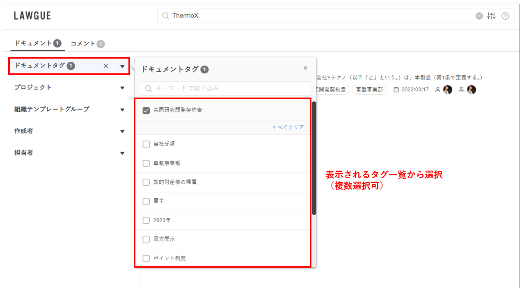Remove the ドキュメントタグ filter with X
524x291 pixels.
(x=105, y=66)
